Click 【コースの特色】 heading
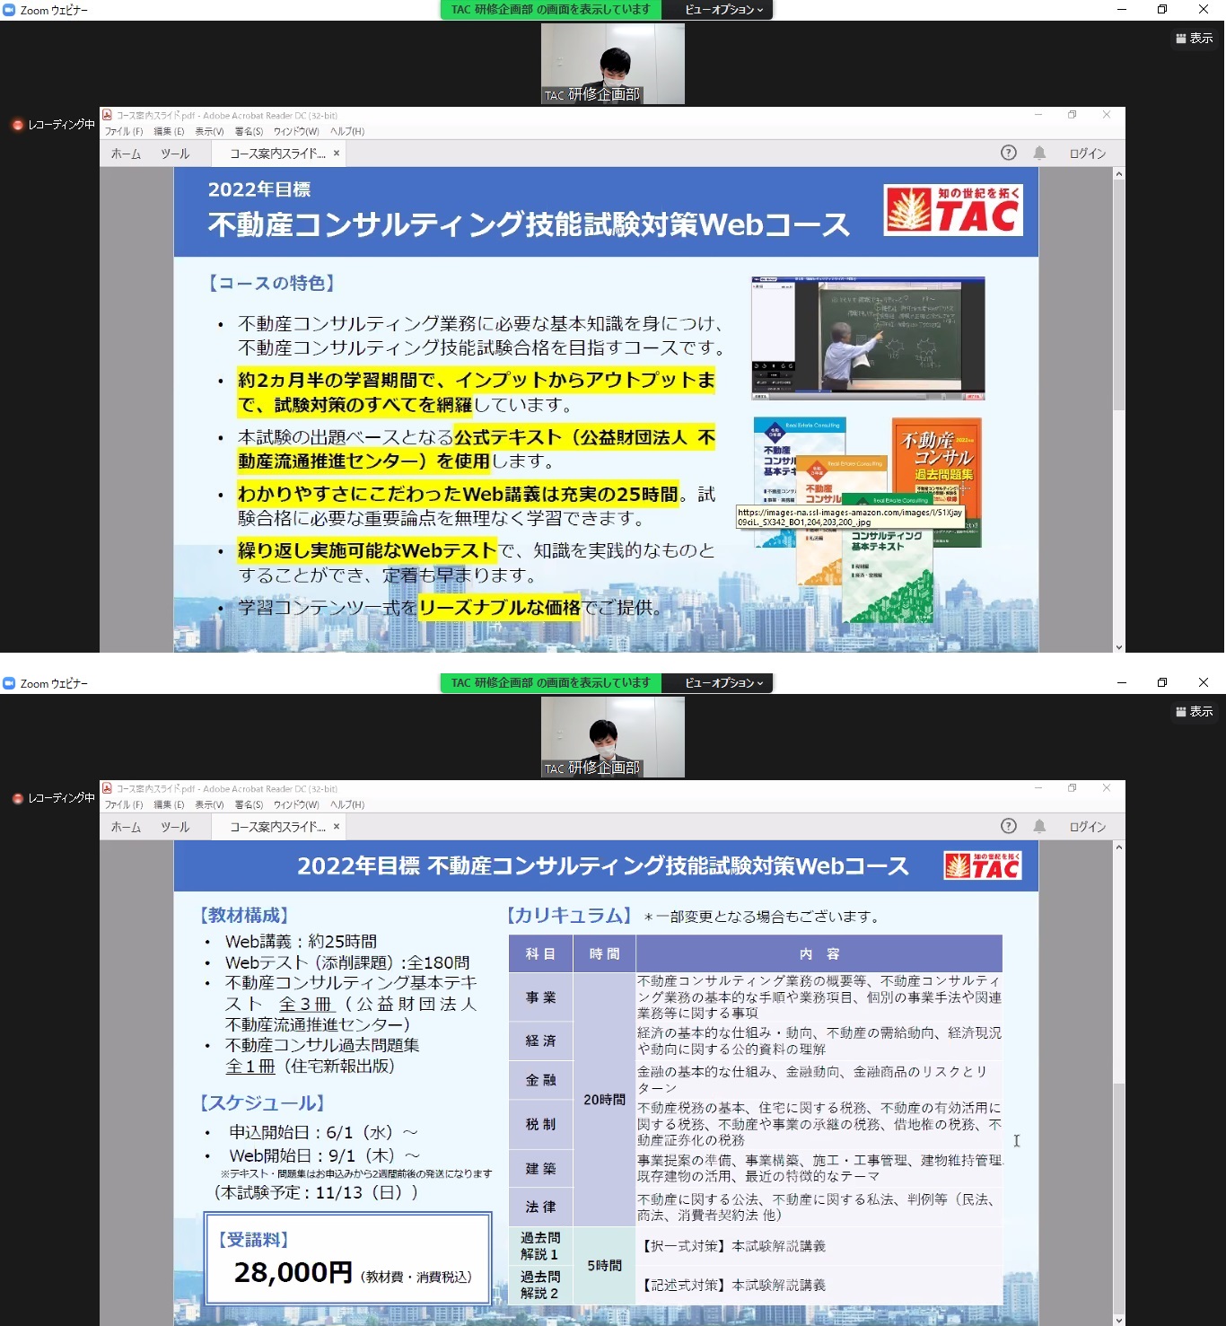 coord(271,283)
